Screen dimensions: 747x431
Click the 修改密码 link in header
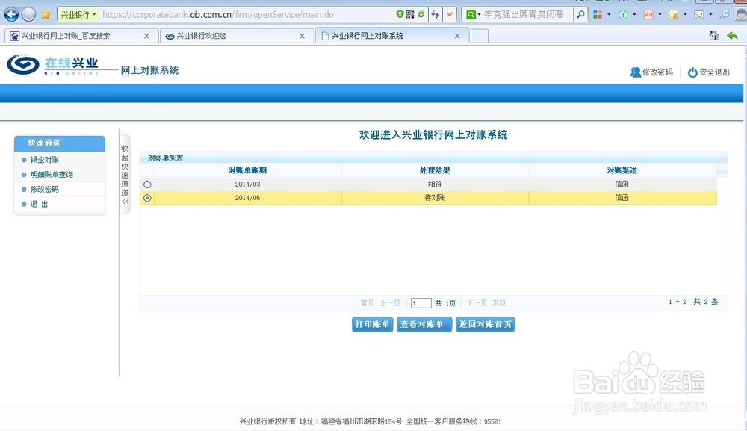tap(657, 72)
